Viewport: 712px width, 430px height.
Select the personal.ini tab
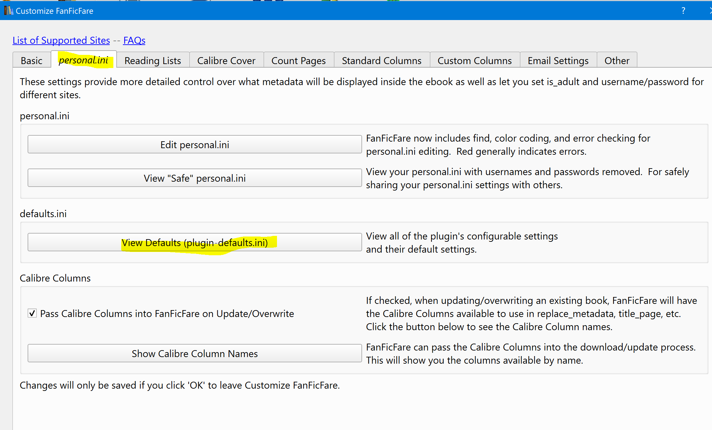[83, 60]
